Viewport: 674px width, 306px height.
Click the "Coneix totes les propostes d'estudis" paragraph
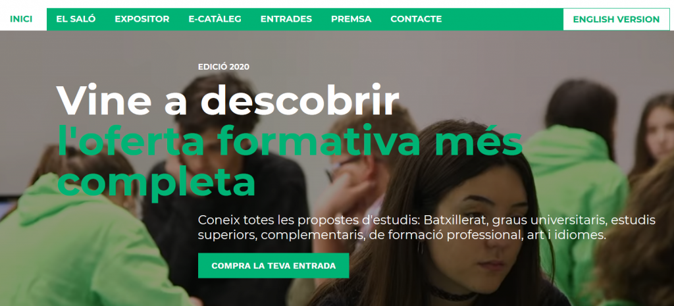click(427, 228)
